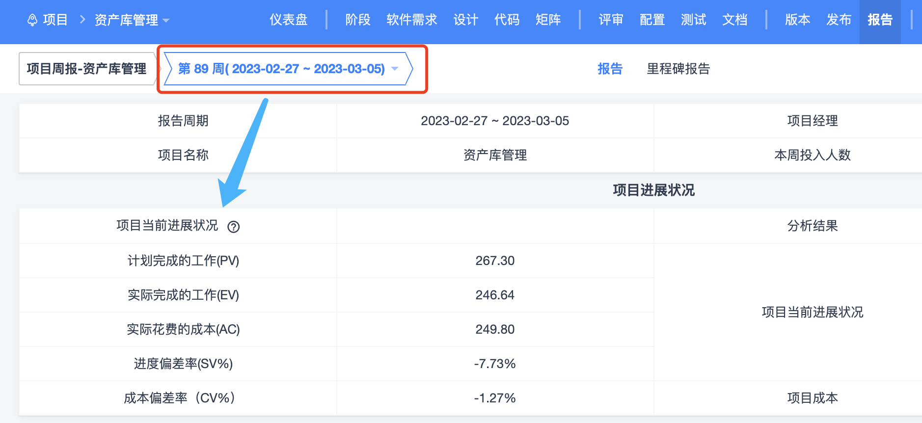Screen dimensions: 922x423
Task: Click the help question mark icon
Action: pos(234,227)
